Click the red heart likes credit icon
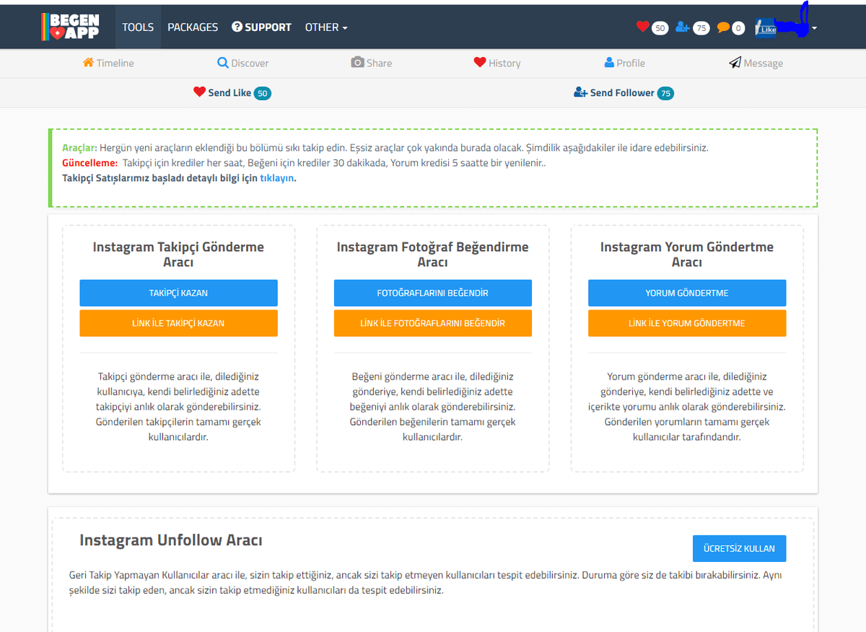 [642, 27]
